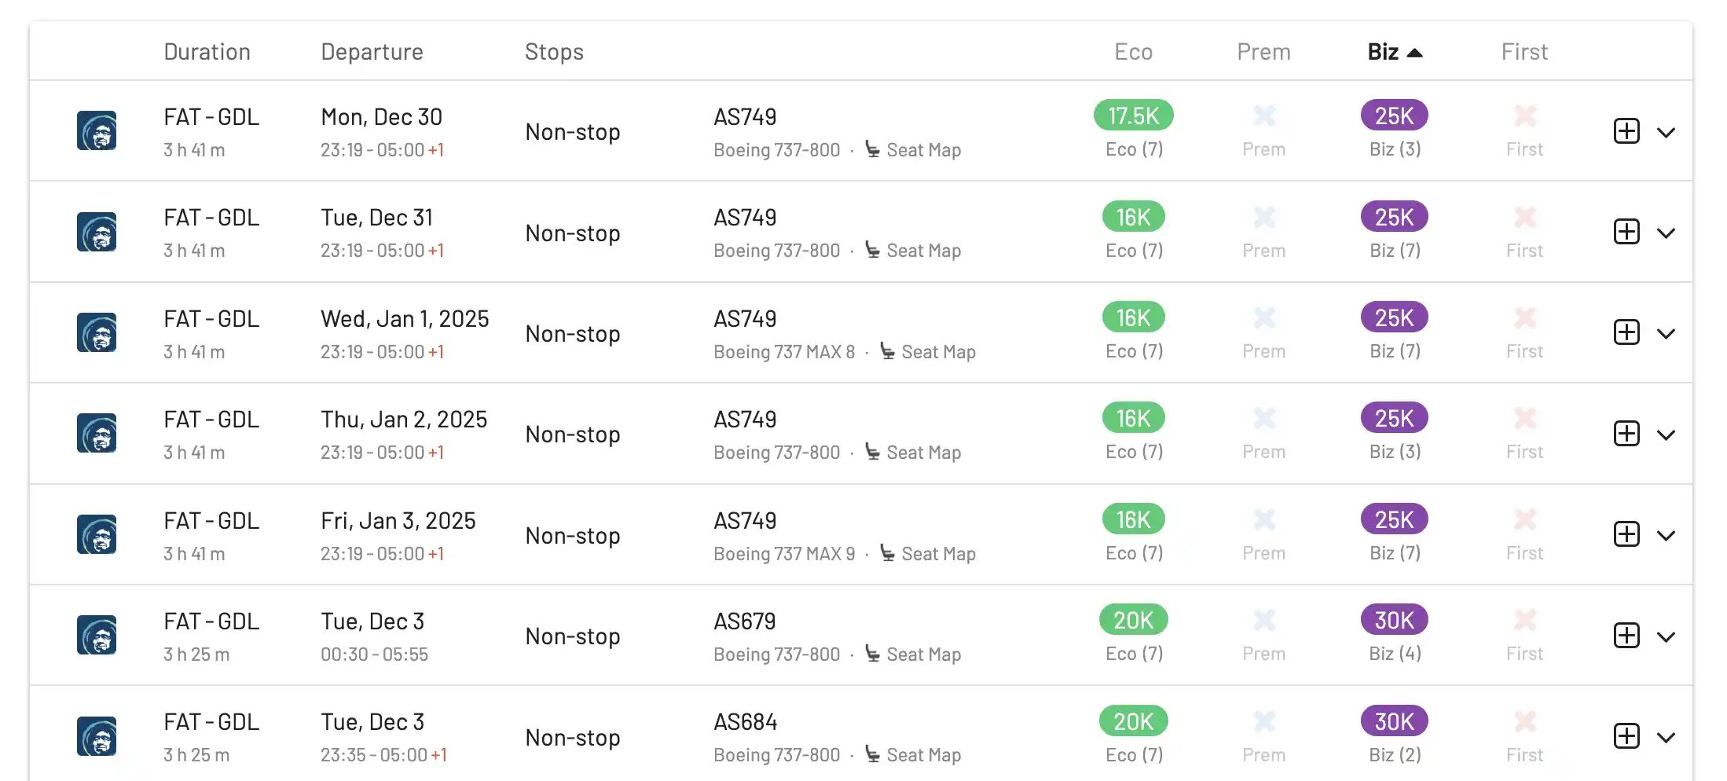Image resolution: width=1727 pixels, height=781 pixels.
Task: Select the 30K Biz fare on AS679
Action: point(1394,620)
